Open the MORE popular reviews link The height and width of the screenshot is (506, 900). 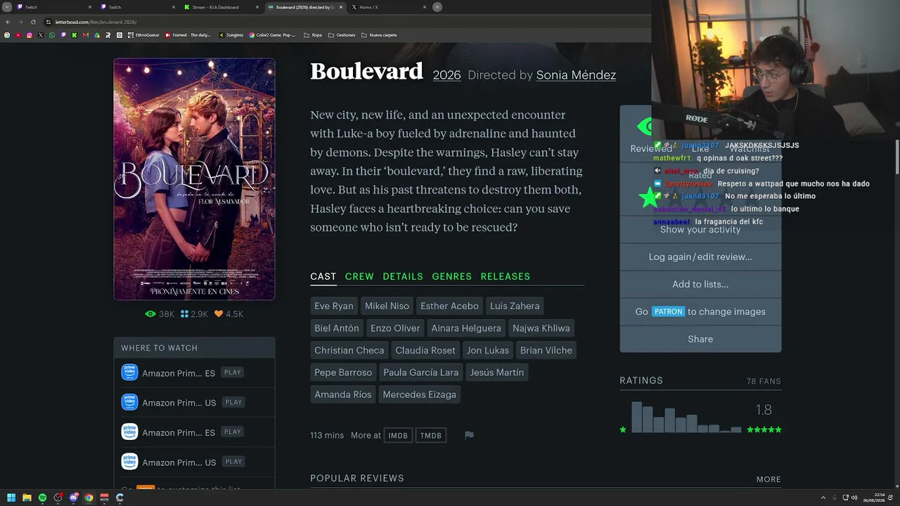coord(769,479)
